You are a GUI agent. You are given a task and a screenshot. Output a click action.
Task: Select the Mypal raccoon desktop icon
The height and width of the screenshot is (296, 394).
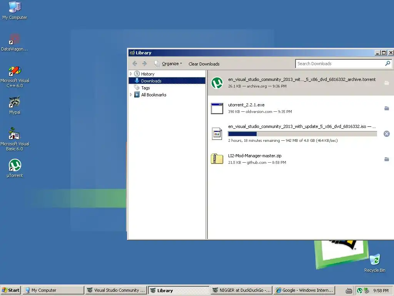tap(15, 106)
